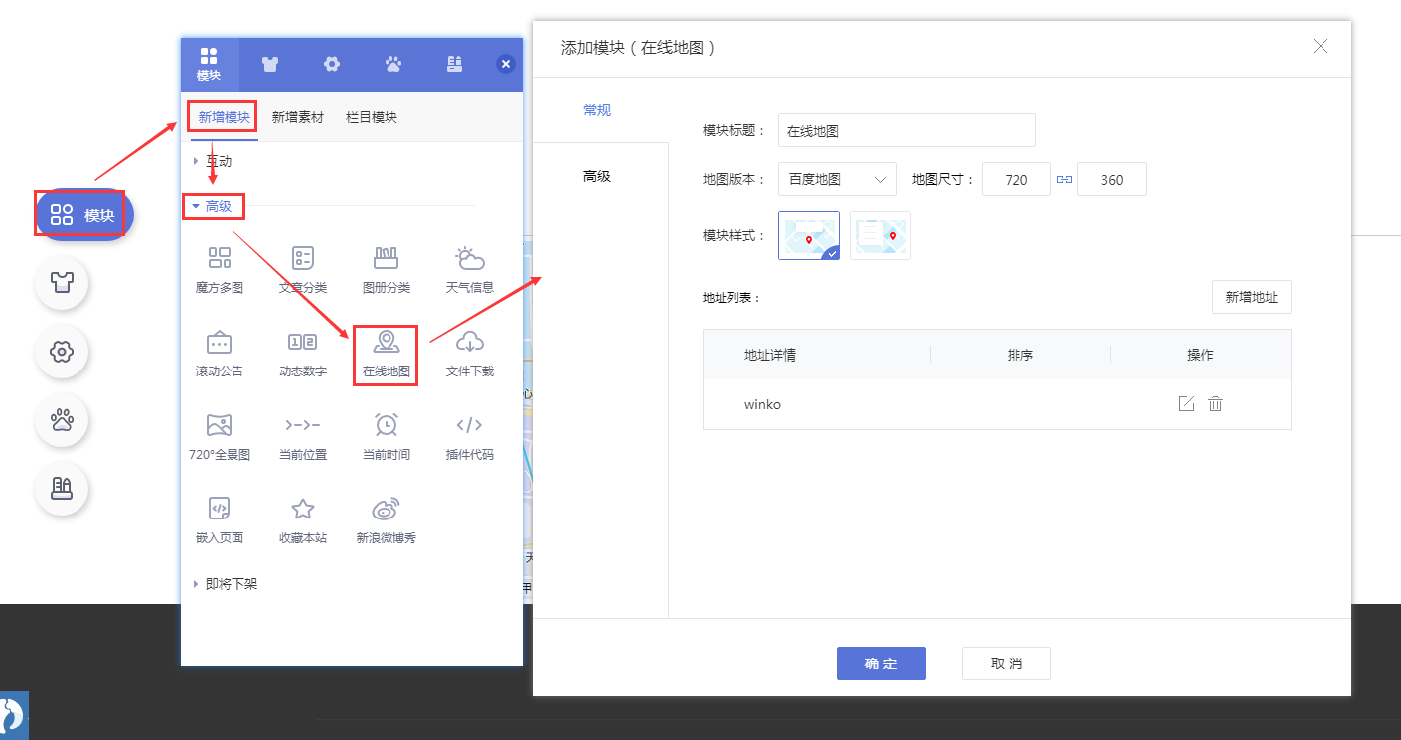Screen dimensions: 1401x740
Task: Add the 图册分类 module
Action: point(387,271)
